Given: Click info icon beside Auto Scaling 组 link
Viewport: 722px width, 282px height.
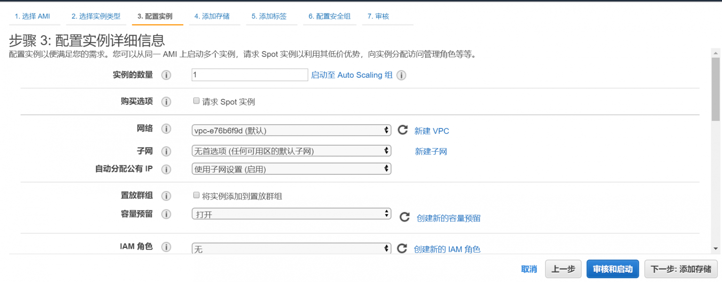Looking at the screenshot, I should tap(401, 75).
